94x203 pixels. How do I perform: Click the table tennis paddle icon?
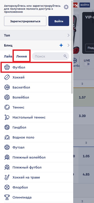(x=7, y=117)
